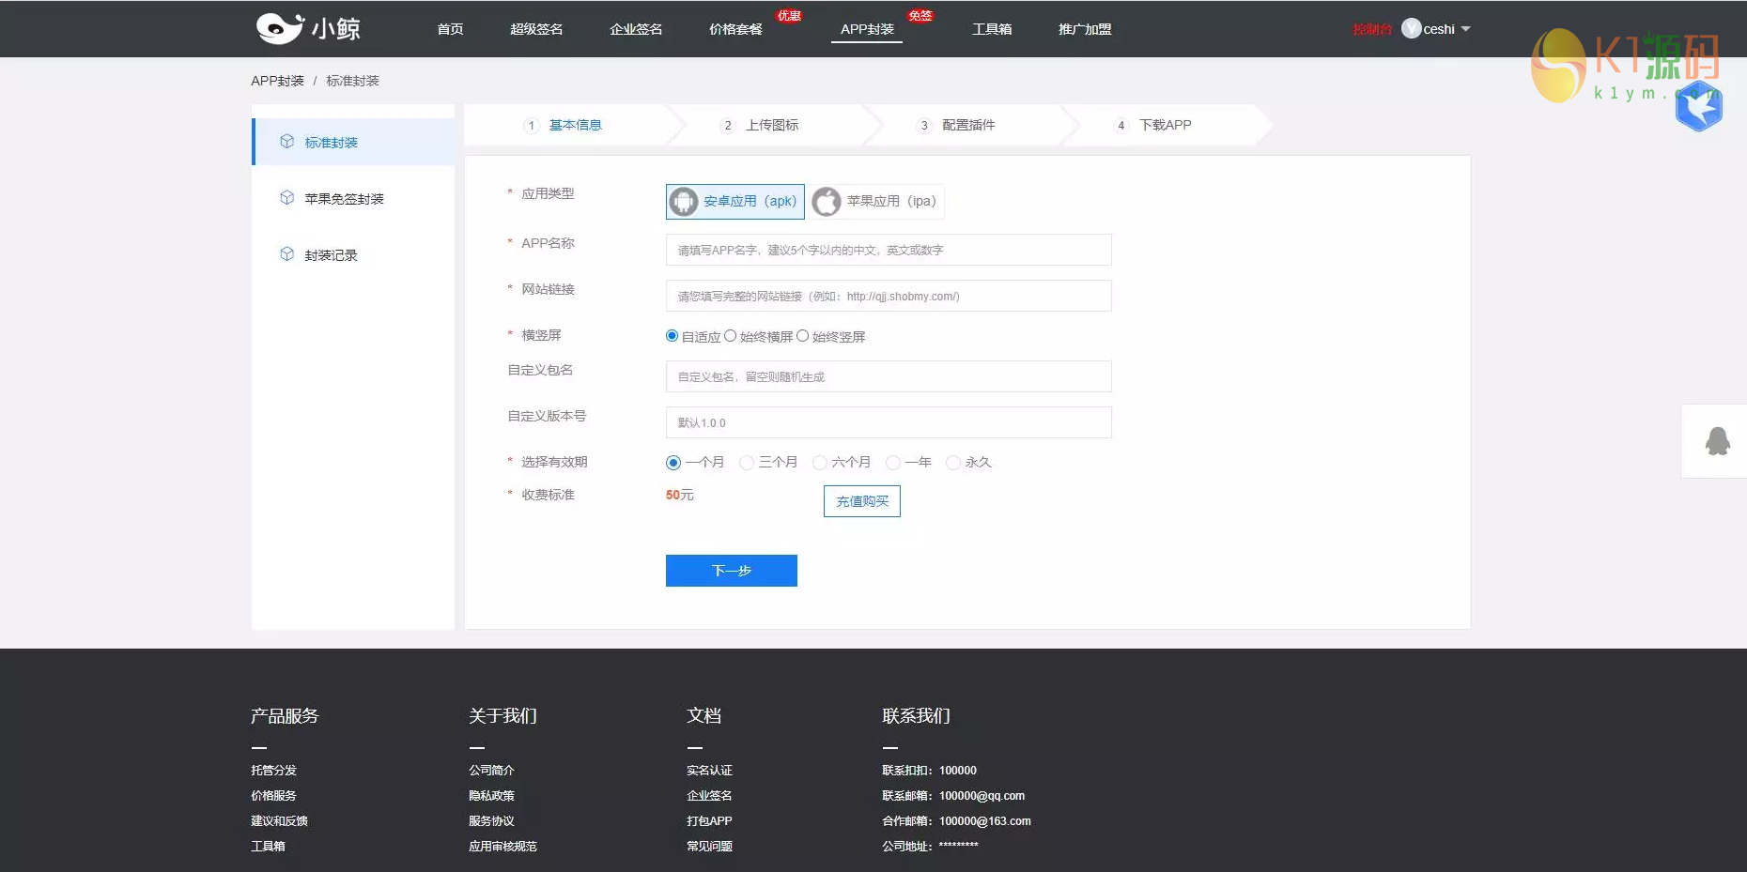The width and height of the screenshot is (1747, 872).
Task: Open 封装记录 from the sidebar
Action: [287, 253]
